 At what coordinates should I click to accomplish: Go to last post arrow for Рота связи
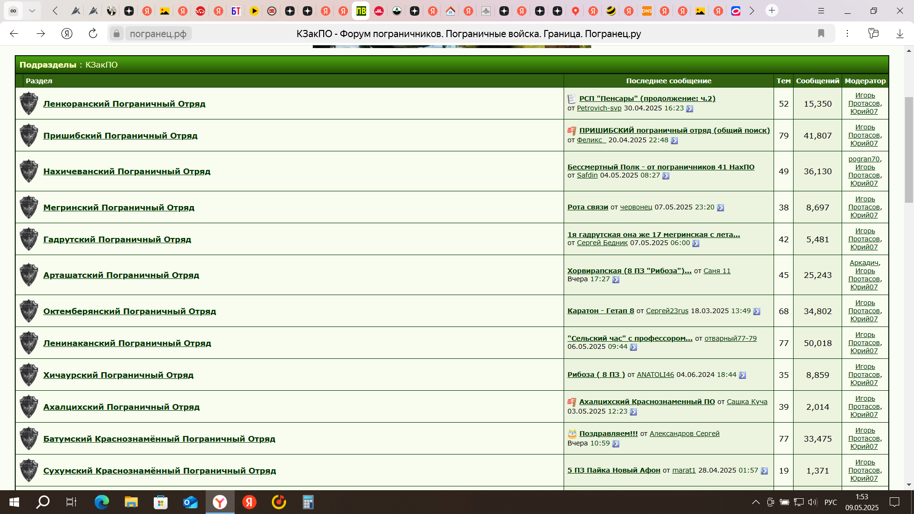pyautogui.click(x=720, y=208)
